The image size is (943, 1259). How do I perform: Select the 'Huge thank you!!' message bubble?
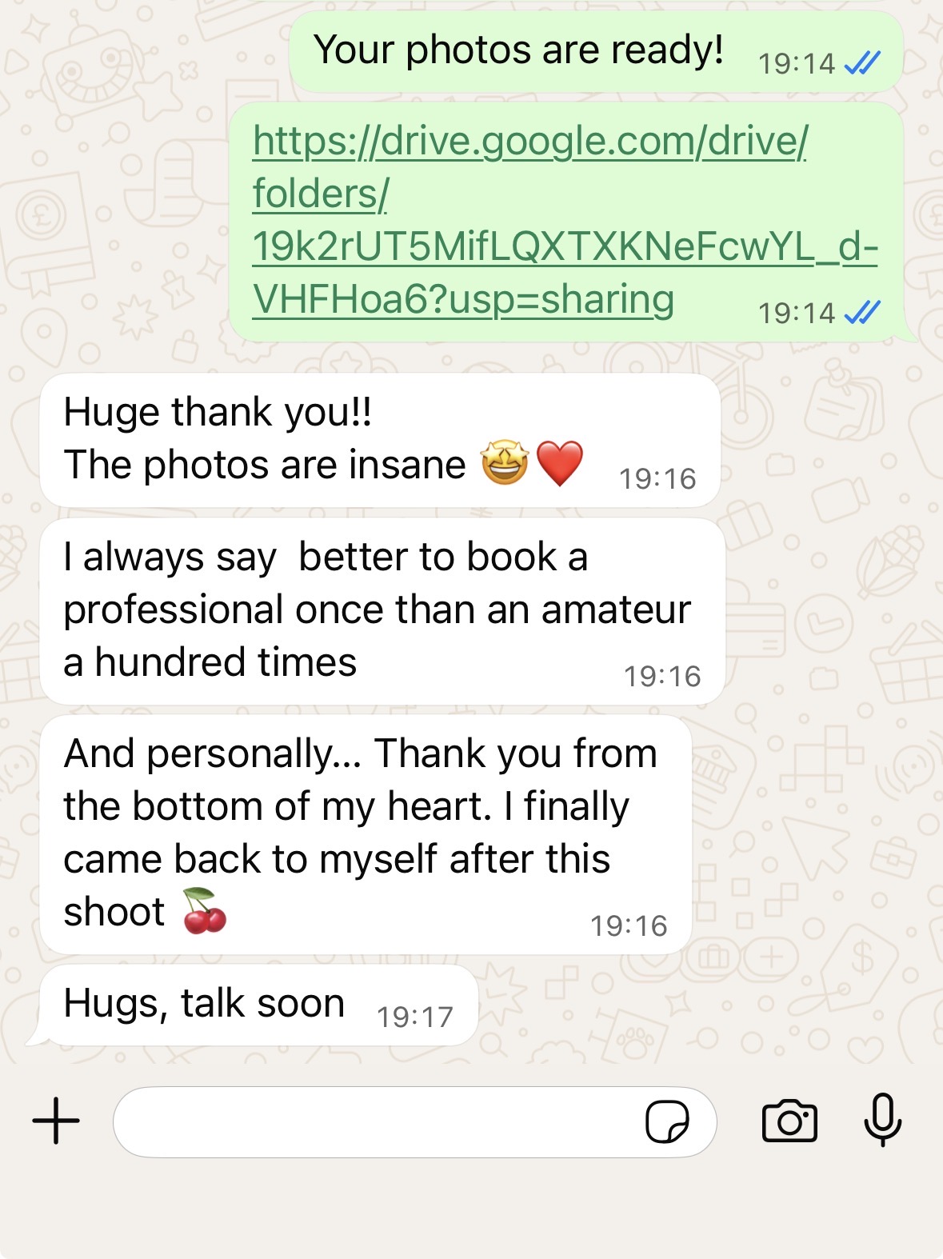tap(380, 440)
